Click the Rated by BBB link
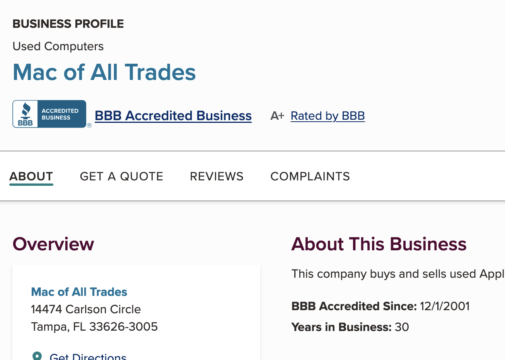The height and width of the screenshot is (360, 505). [328, 115]
